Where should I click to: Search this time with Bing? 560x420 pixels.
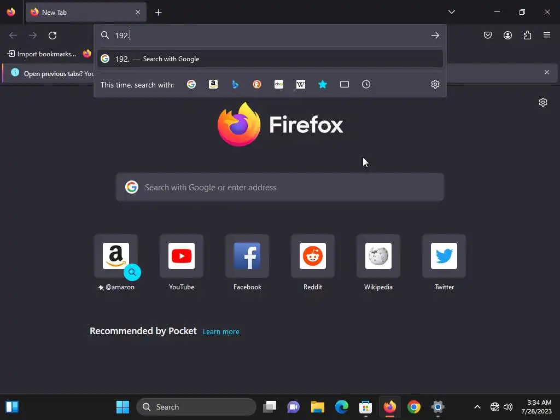point(235,84)
